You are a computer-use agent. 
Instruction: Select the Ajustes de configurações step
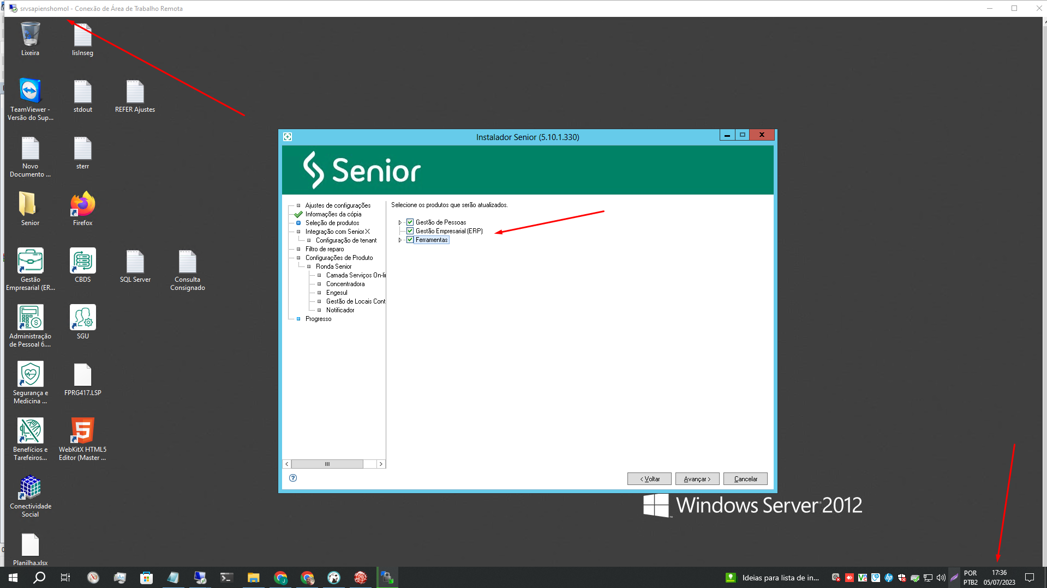338,205
